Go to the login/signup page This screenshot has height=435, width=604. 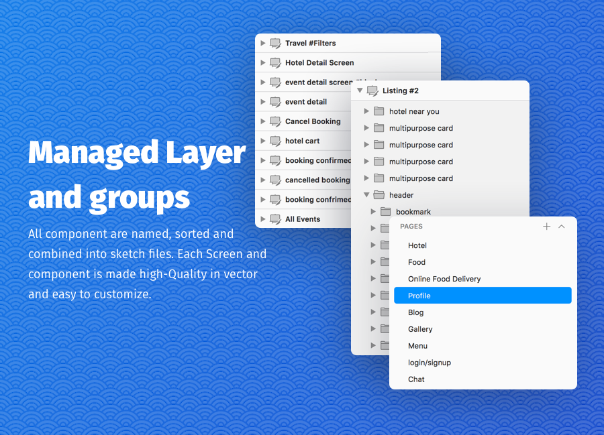(429, 363)
